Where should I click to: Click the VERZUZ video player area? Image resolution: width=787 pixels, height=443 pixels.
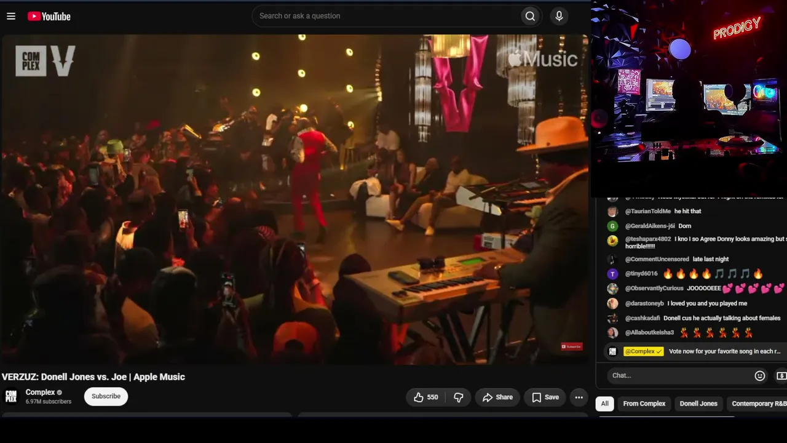tap(295, 199)
